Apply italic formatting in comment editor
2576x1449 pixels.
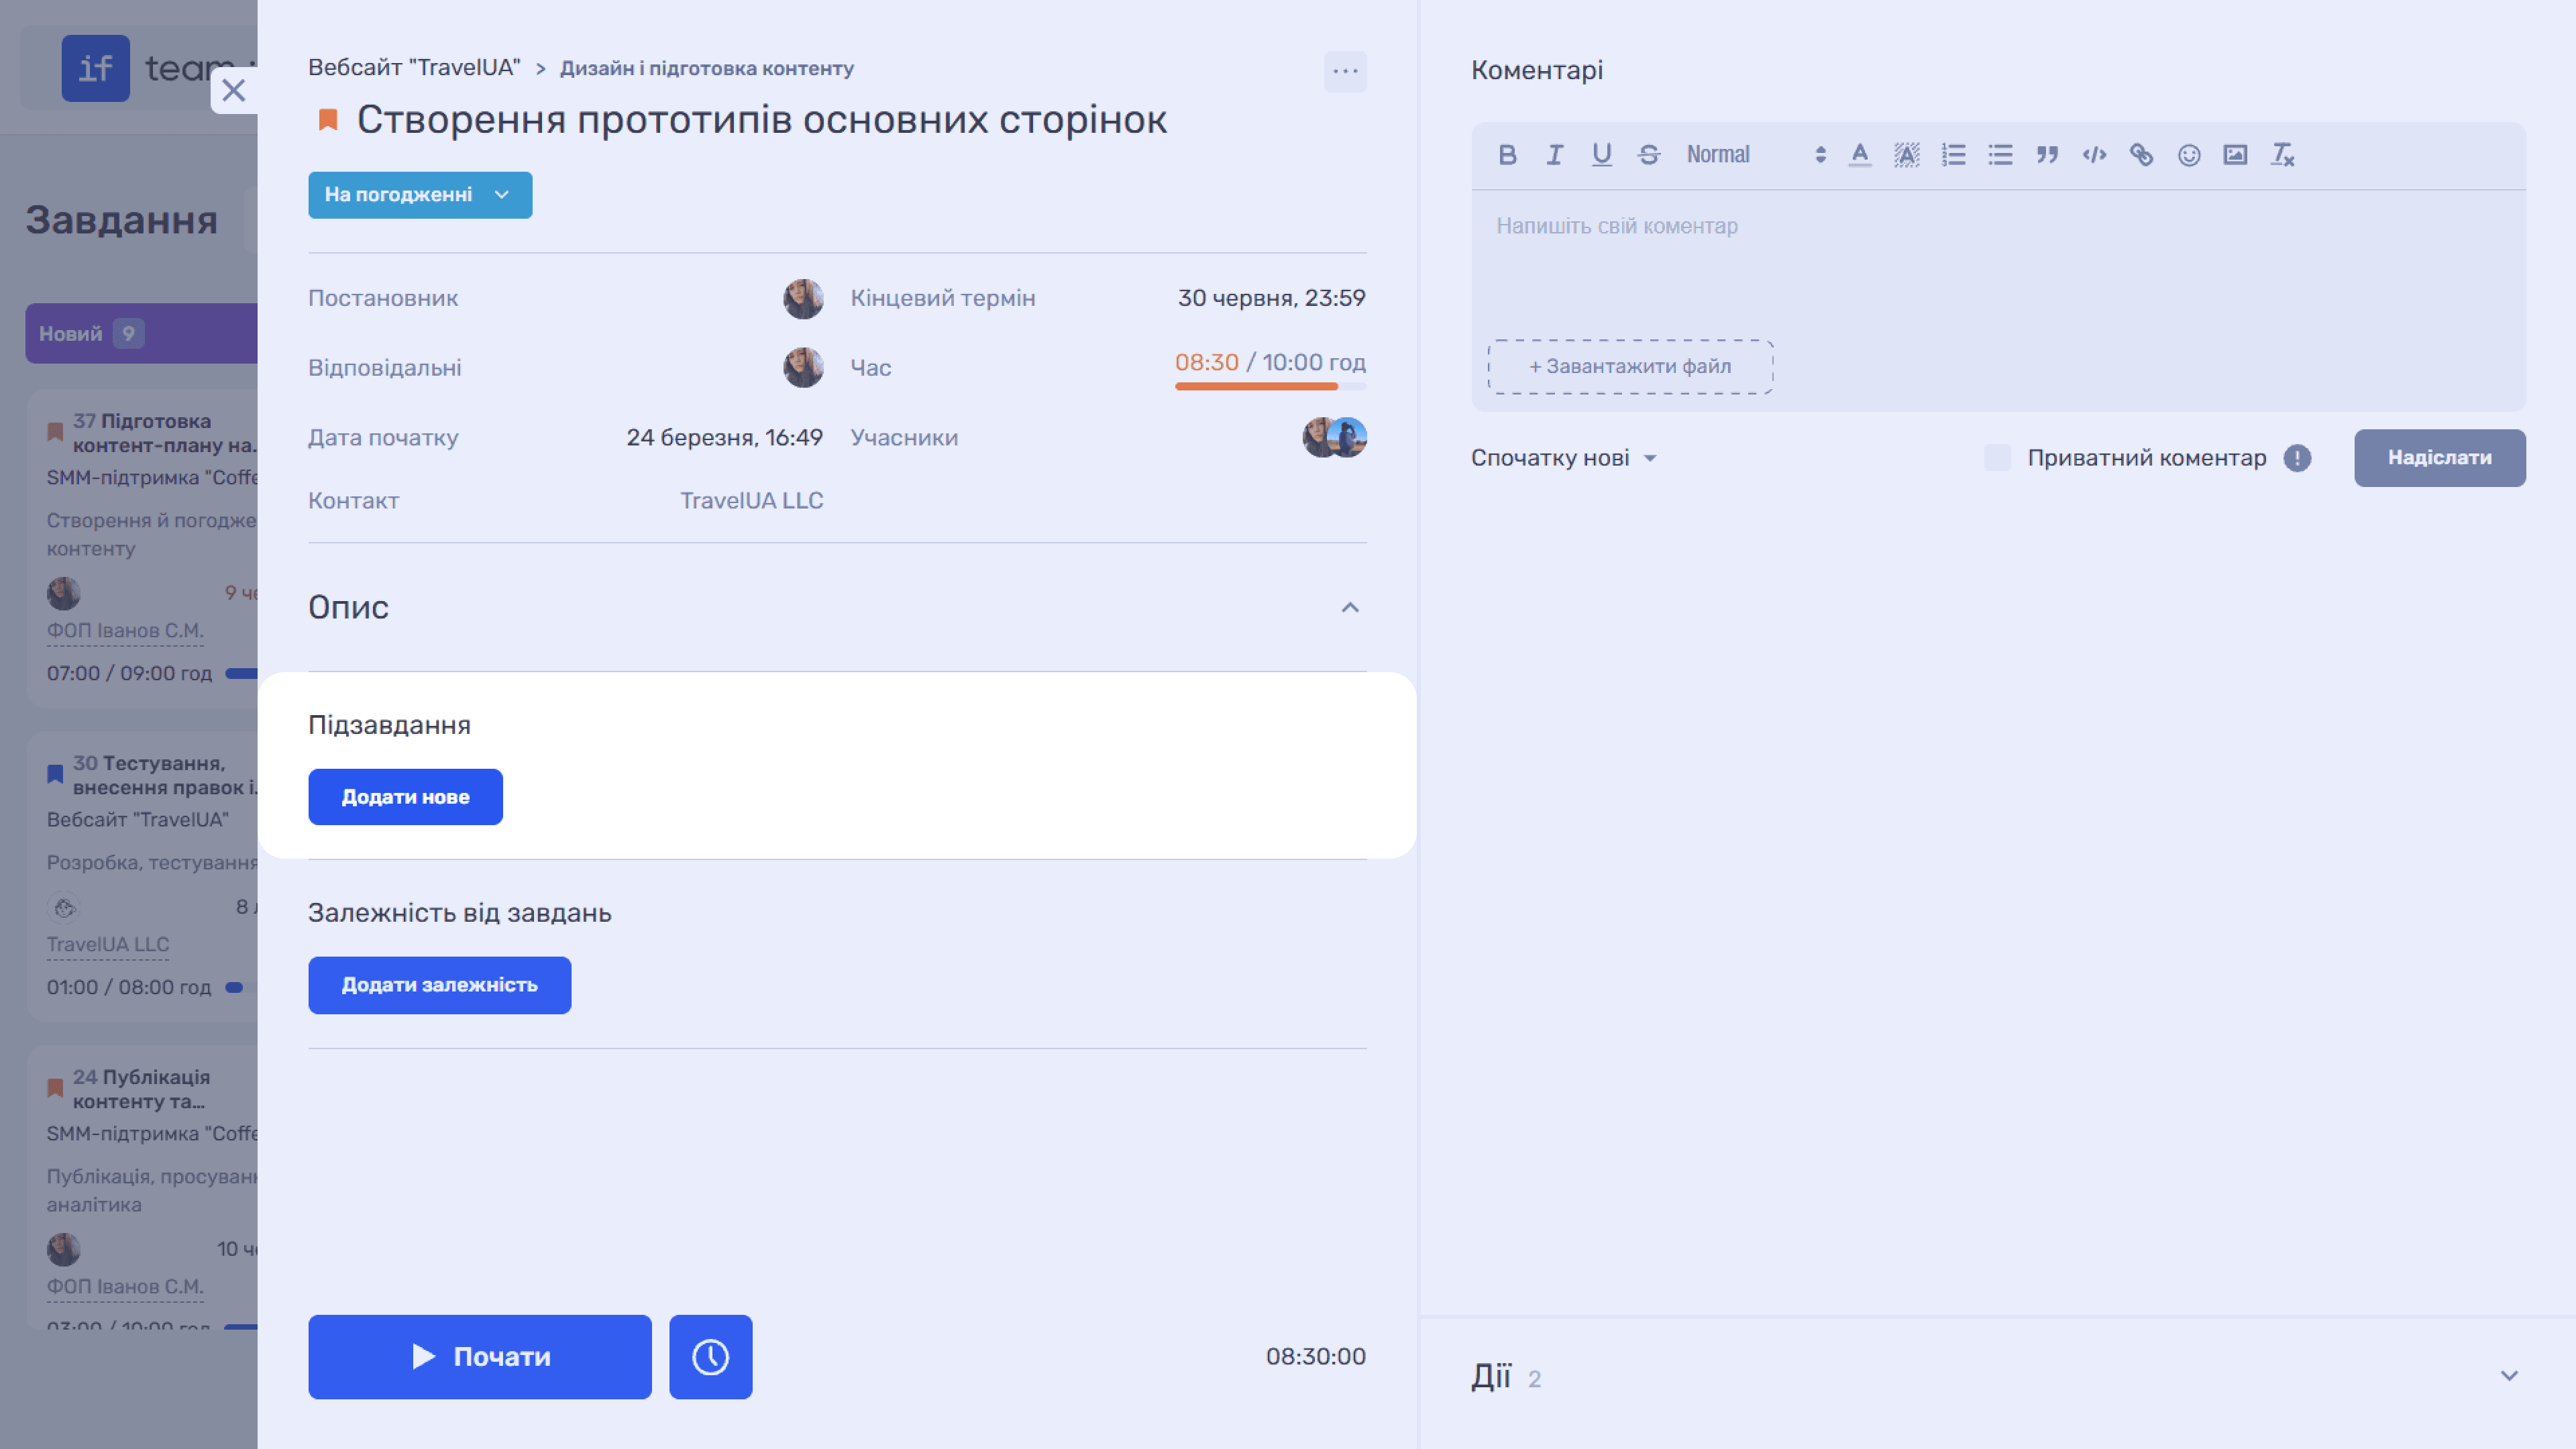pyautogui.click(x=1554, y=155)
